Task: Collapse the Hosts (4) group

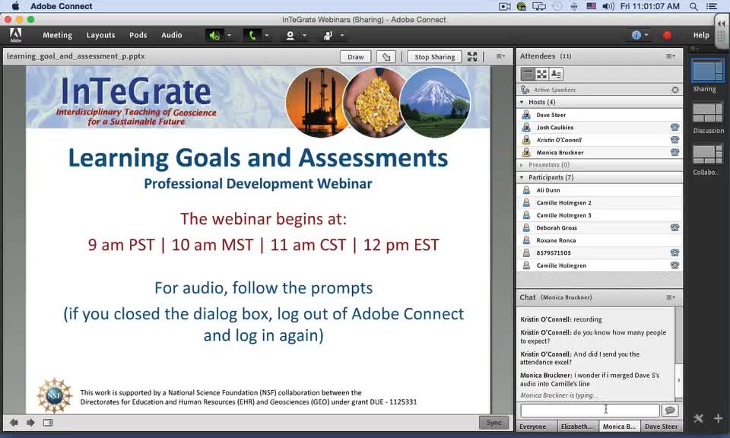Action: 522,102
